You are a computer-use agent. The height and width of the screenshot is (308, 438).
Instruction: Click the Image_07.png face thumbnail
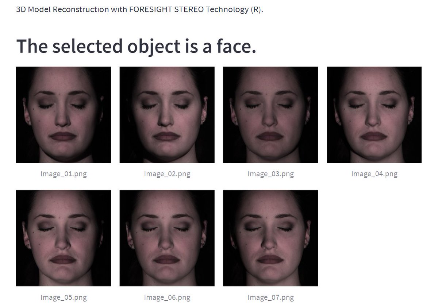(270, 238)
